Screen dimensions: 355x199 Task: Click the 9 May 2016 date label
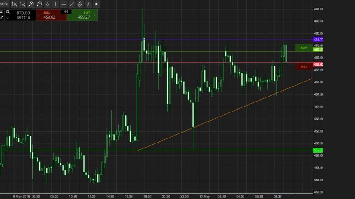pos(21,197)
